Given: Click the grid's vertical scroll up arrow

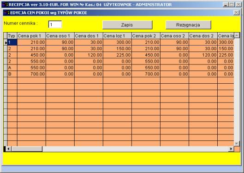Looking at the screenshot, I should tap(237, 35).
